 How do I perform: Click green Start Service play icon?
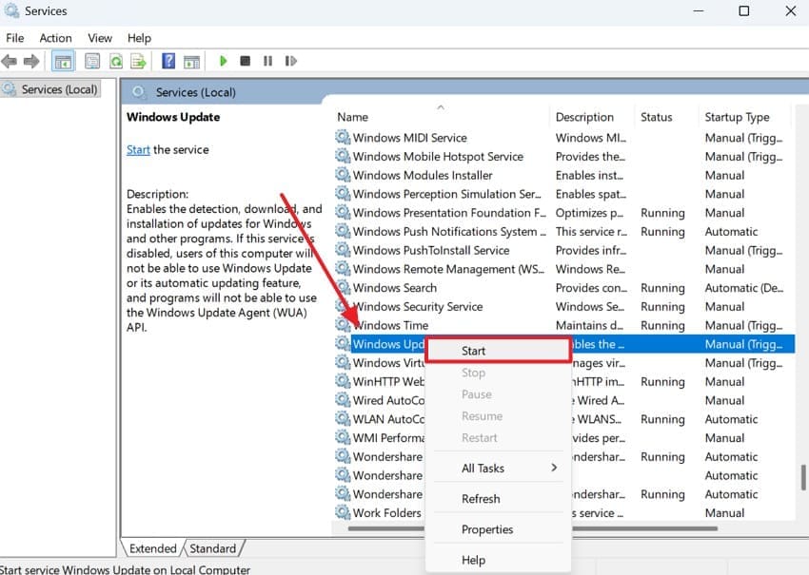[x=224, y=62]
